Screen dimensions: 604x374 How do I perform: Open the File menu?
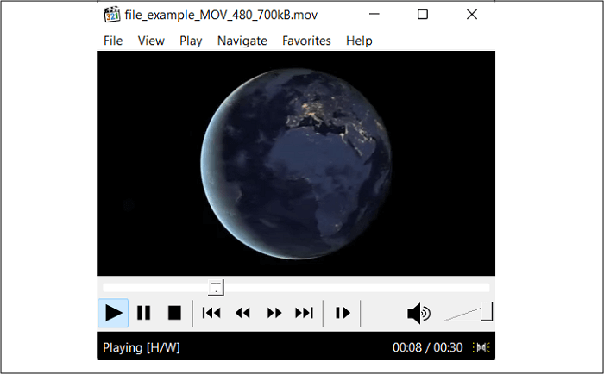113,41
